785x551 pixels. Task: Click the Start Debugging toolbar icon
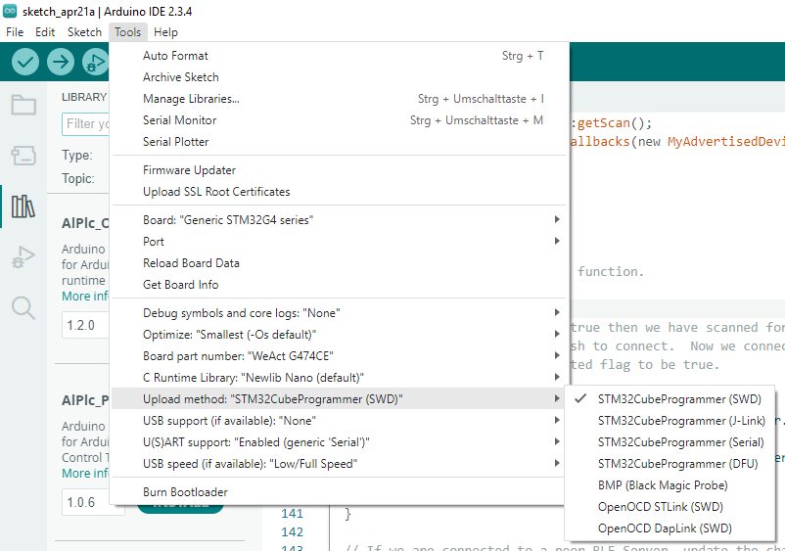point(96,62)
